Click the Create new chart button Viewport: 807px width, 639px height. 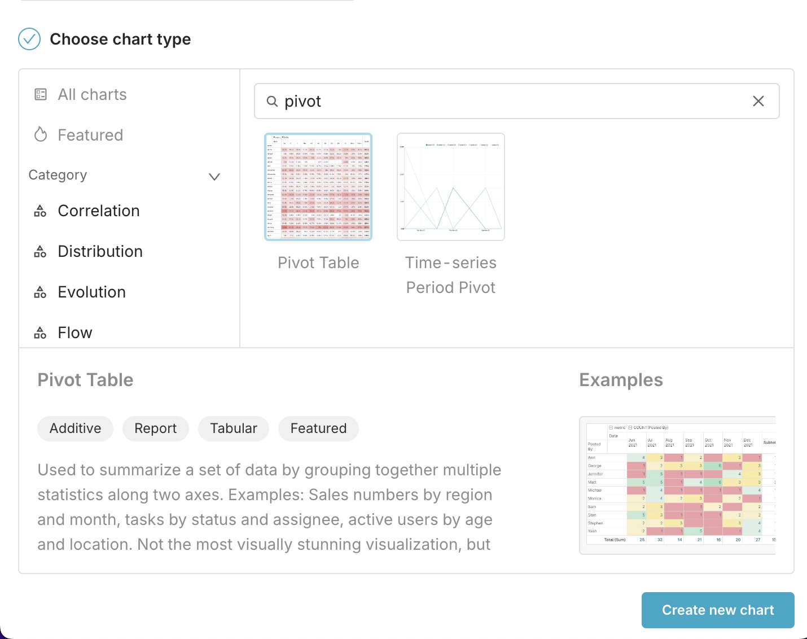(x=717, y=610)
